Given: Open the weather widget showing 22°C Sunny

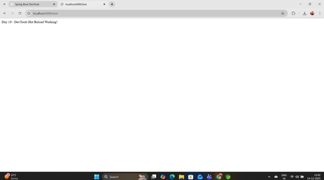Looking at the screenshot, I should pyautogui.click(x=11, y=176).
